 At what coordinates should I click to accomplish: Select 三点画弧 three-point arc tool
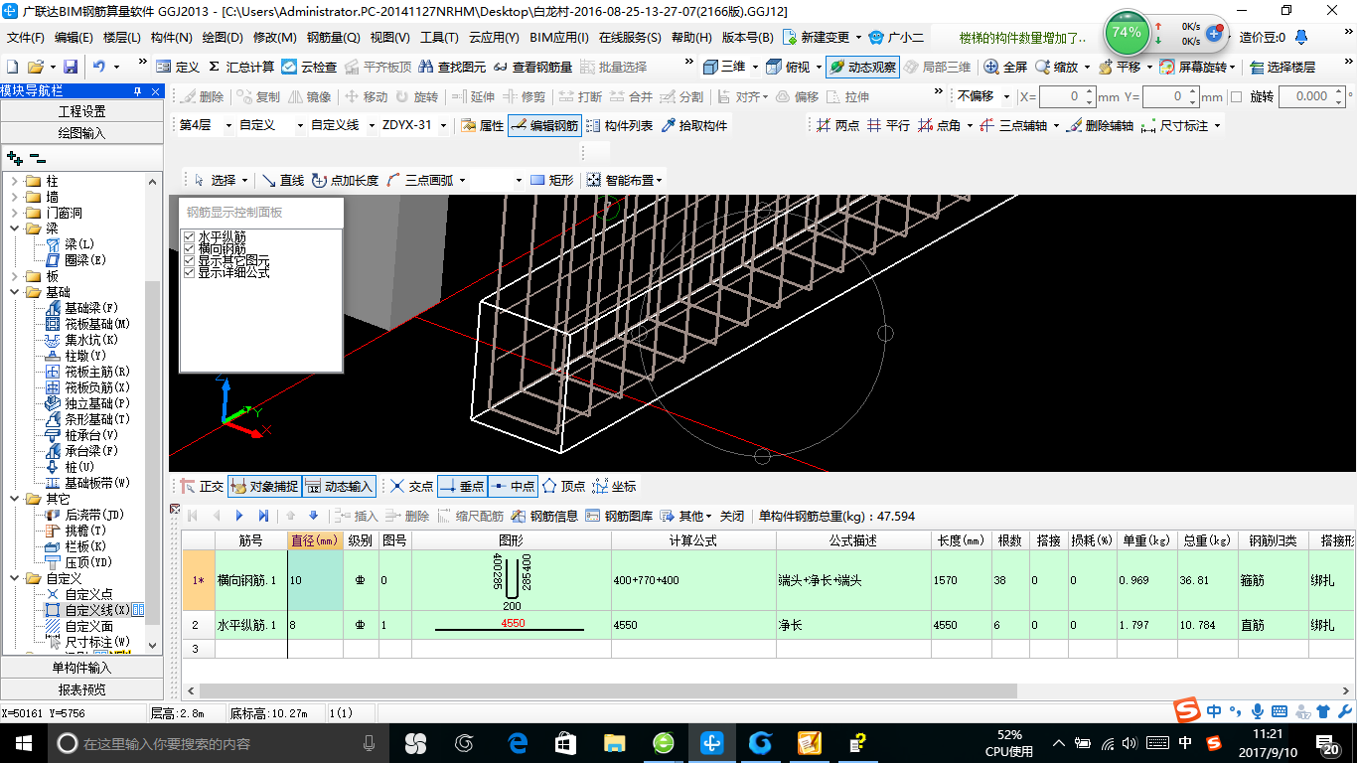419,180
